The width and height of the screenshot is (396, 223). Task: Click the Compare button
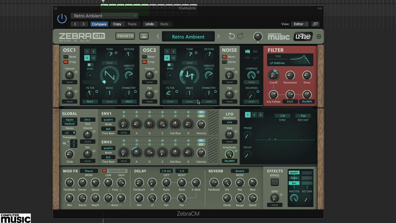(x=99, y=24)
